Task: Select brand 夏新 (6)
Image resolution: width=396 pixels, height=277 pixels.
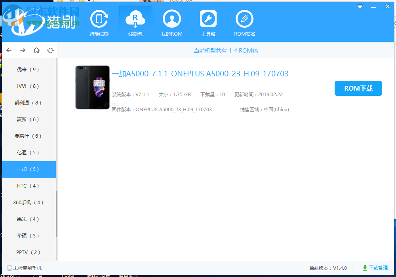Action: pos(29,120)
